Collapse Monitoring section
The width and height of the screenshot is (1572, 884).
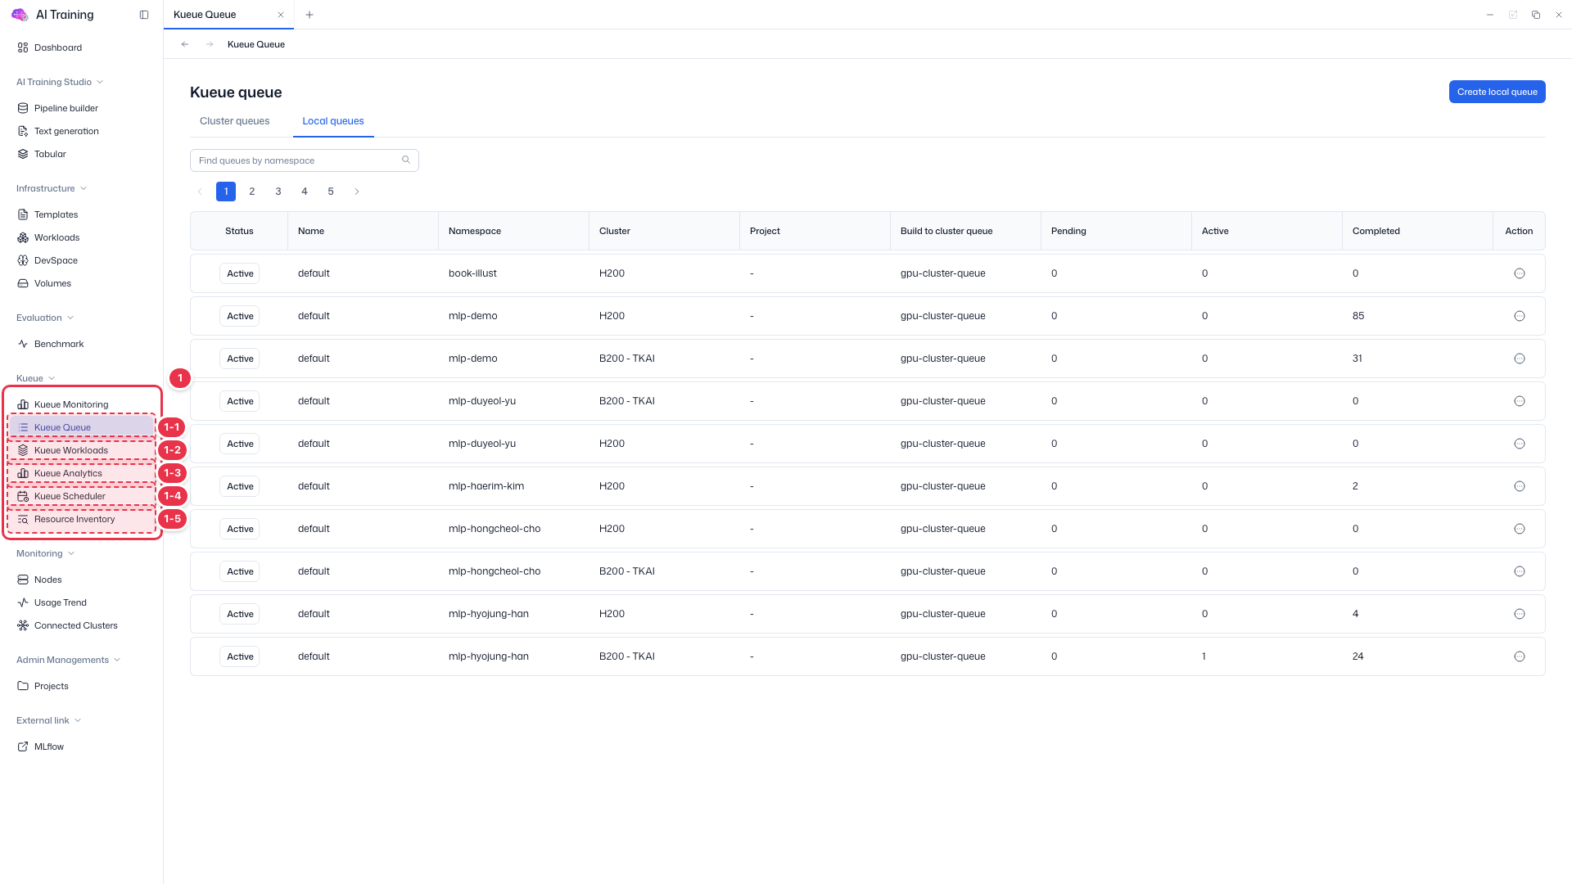(x=46, y=553)
